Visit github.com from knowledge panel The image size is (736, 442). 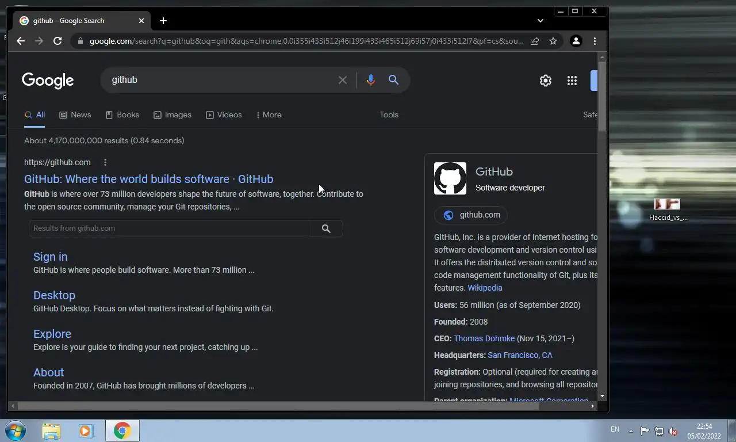(x=471, y=215)
